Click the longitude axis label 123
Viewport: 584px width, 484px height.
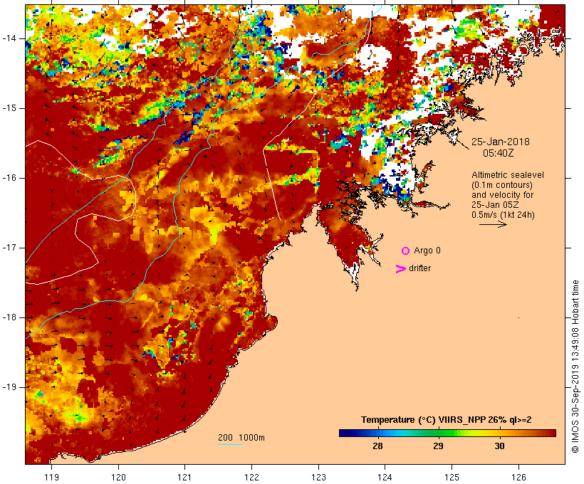318,477
